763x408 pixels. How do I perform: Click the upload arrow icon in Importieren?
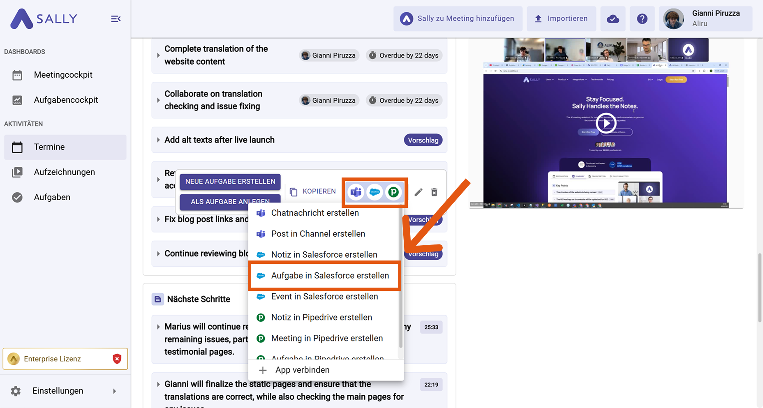pos(538,18)
